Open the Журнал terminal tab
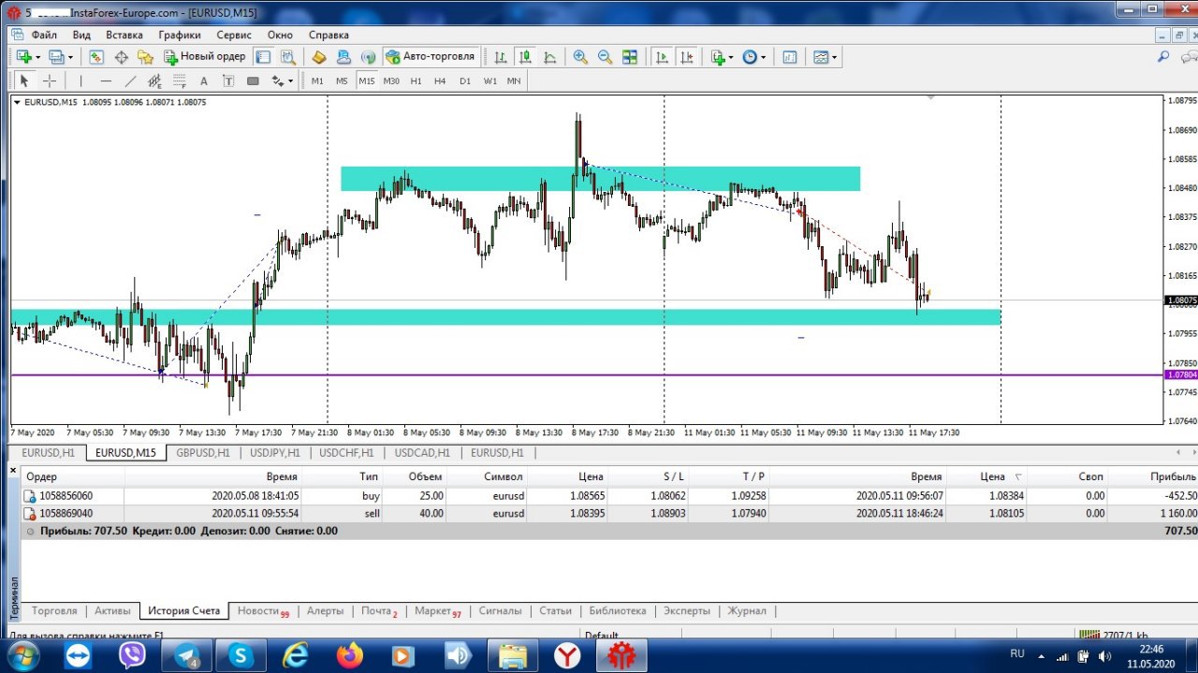 point(747,611)
